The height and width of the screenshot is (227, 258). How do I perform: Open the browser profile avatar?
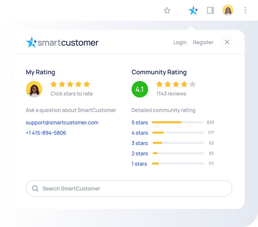pos(228,10)
